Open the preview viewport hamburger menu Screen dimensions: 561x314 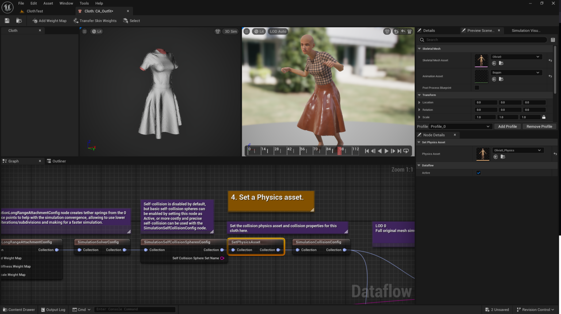247,31
